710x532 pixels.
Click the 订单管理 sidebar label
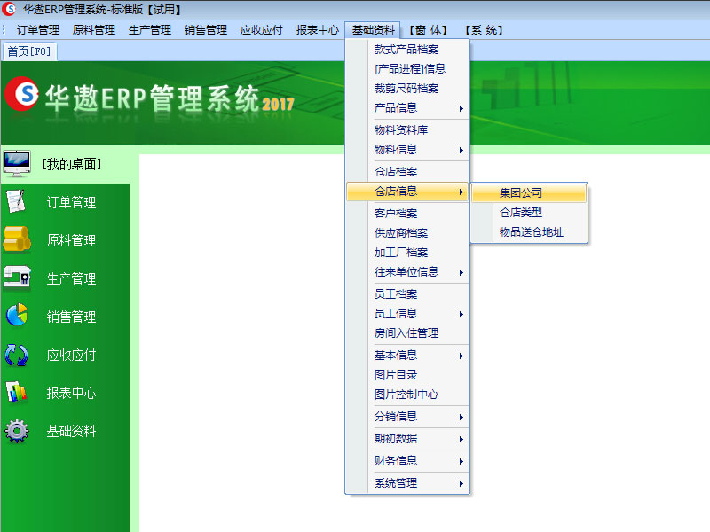point(72,202)
